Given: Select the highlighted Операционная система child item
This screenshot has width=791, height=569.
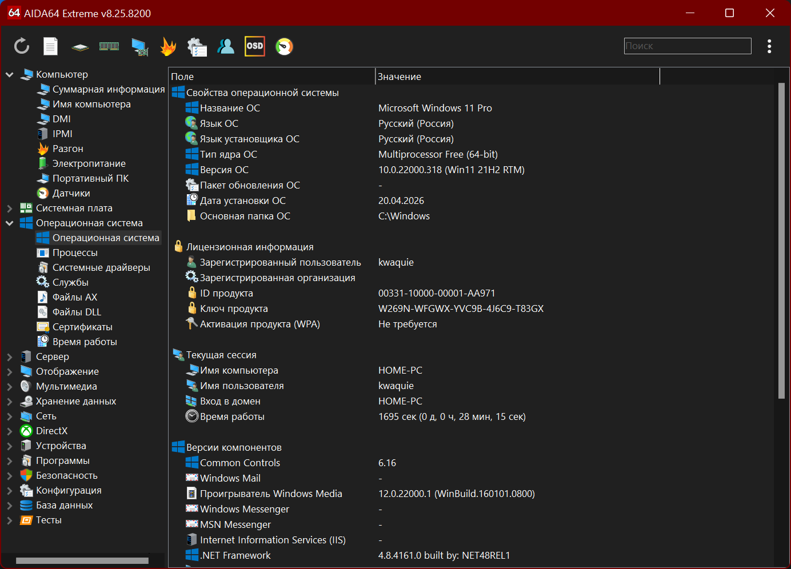Looking at the screenshot, I should pos(98,238).
